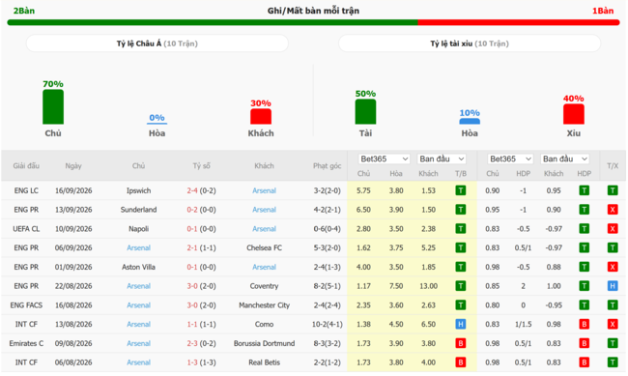Image resolution: width=628 pixels, height=376 pixels.
Task: Click the green 50% Tài bar
Action: pos(365,112)
